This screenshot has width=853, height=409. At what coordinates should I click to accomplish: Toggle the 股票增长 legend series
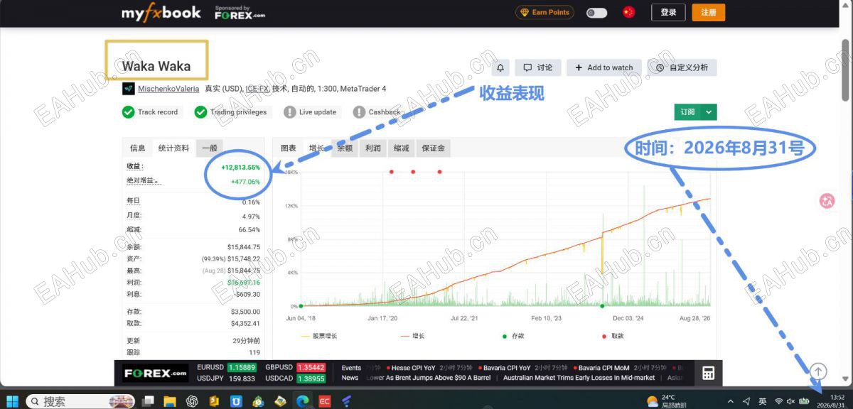(319, 335)
